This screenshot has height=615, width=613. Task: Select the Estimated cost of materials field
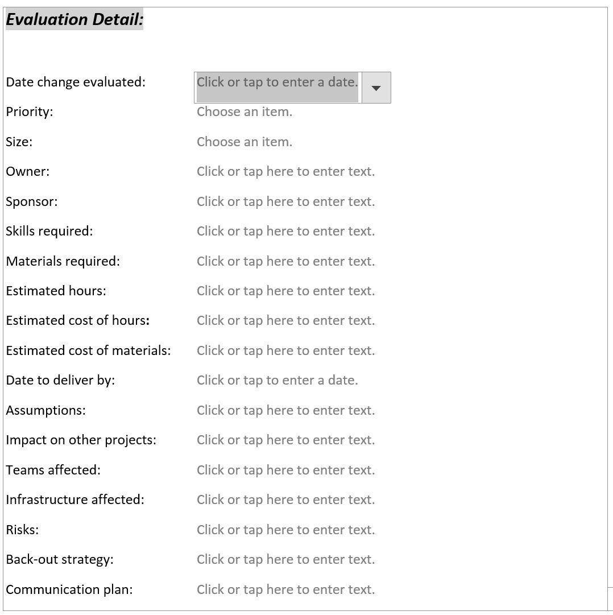click(285, 351)
